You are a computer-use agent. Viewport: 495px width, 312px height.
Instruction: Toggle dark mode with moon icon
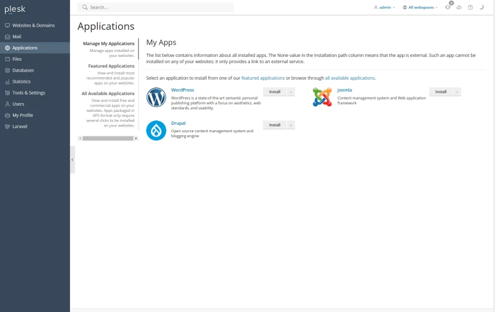coord(481,7)
